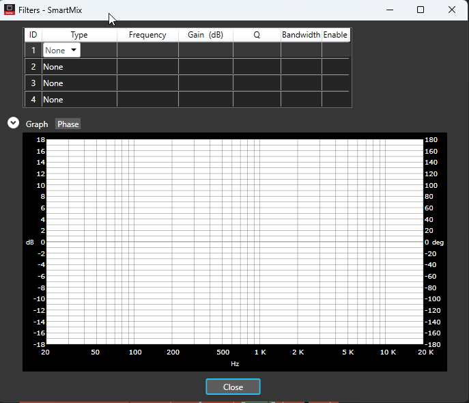The width and height of the screenshot is (469, 403).
Task: Click the 180 degree label on right axis
Action: [431, 140]
